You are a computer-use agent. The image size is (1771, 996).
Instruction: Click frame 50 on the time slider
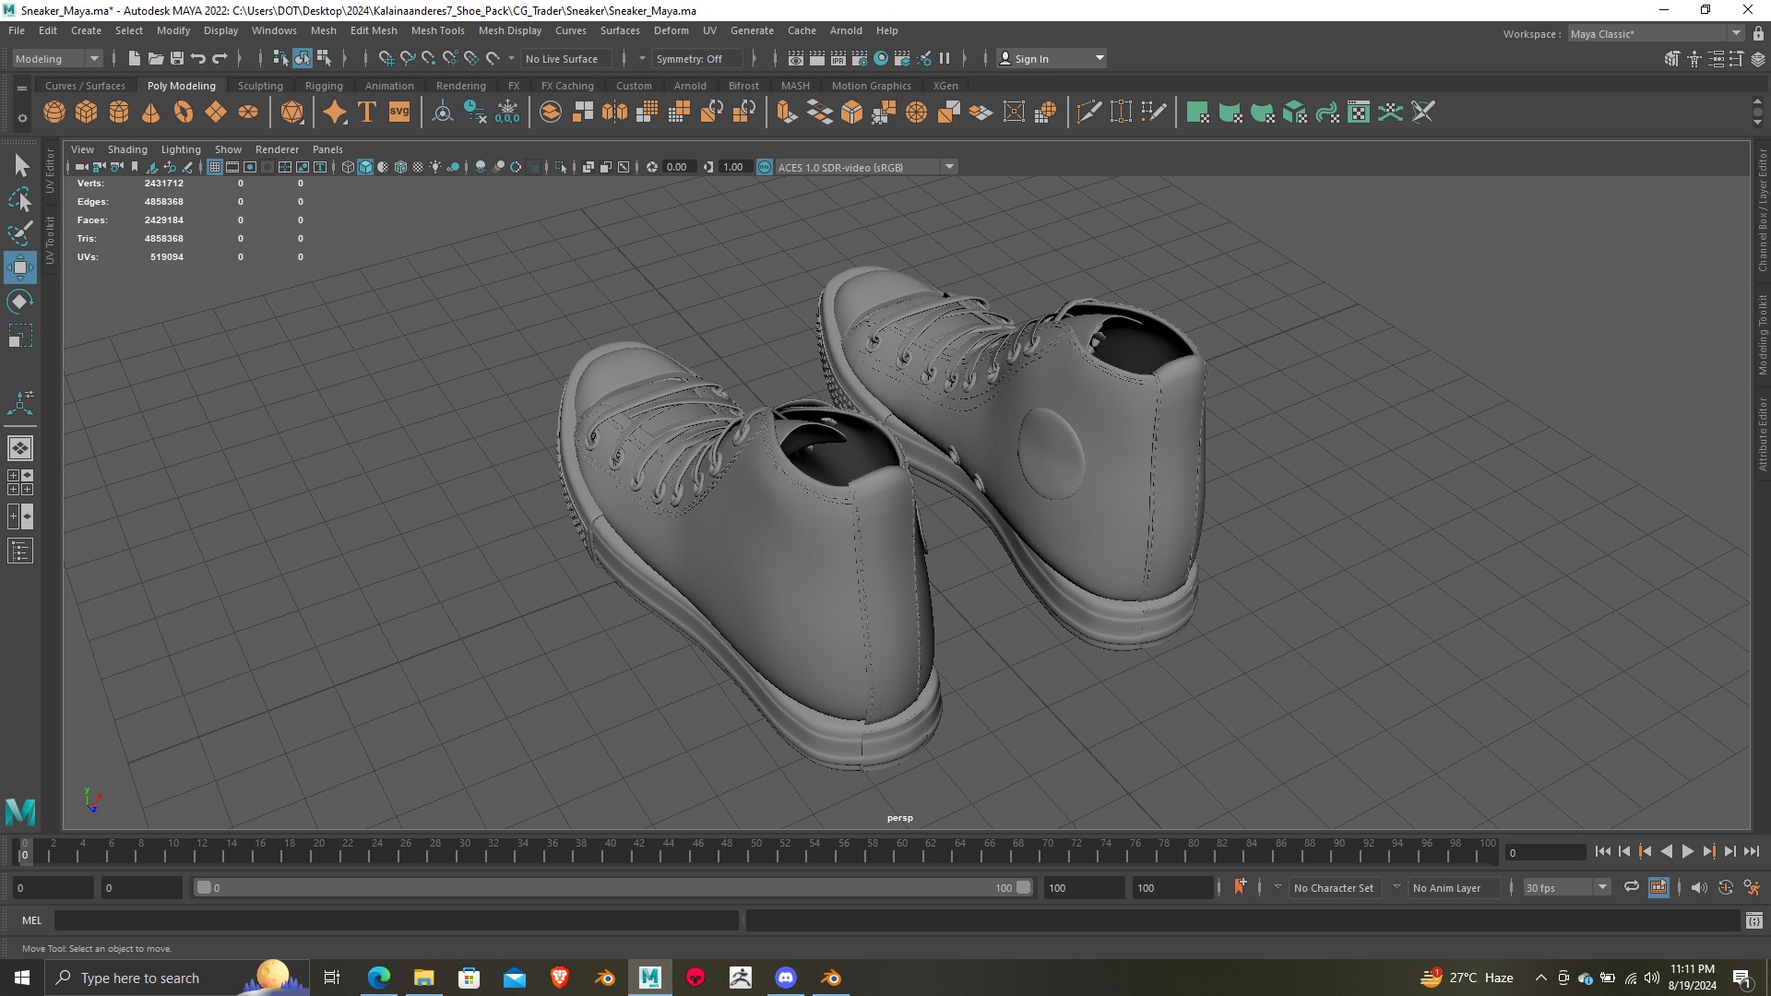[755, 852]
